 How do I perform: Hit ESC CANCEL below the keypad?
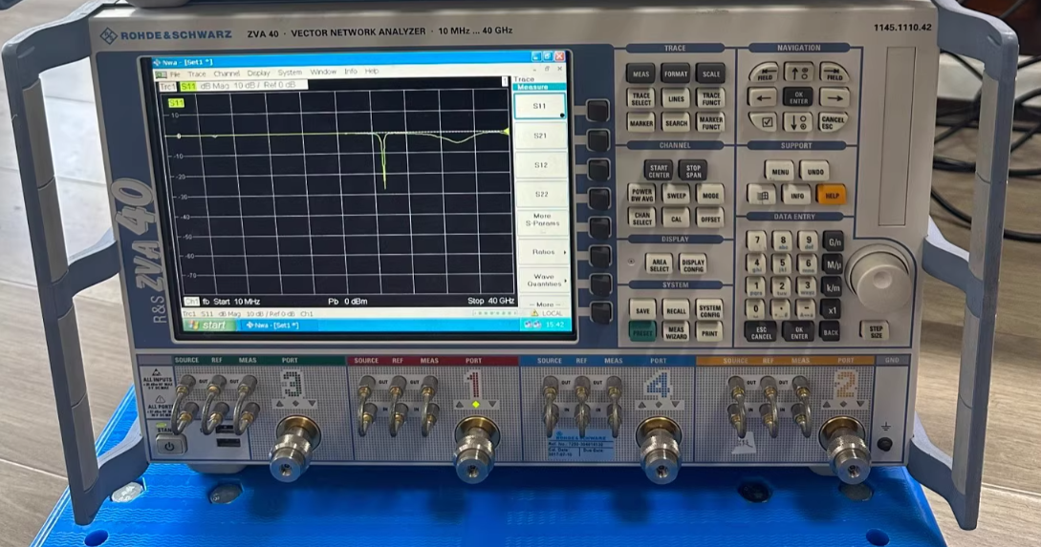[x=761, y=331]
